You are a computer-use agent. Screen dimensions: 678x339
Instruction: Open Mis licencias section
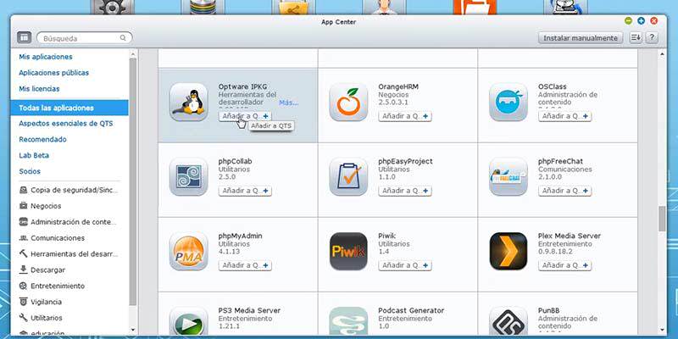tap(39, 89)
